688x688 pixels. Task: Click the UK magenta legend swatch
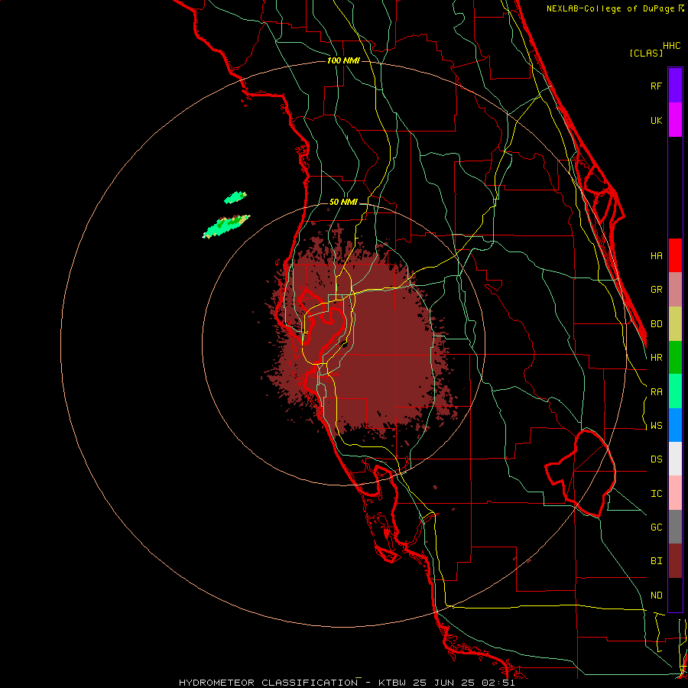675,119
